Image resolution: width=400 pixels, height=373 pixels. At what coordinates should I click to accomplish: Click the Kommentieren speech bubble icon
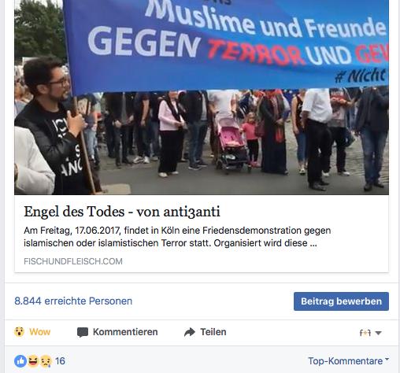coord(83,332)
